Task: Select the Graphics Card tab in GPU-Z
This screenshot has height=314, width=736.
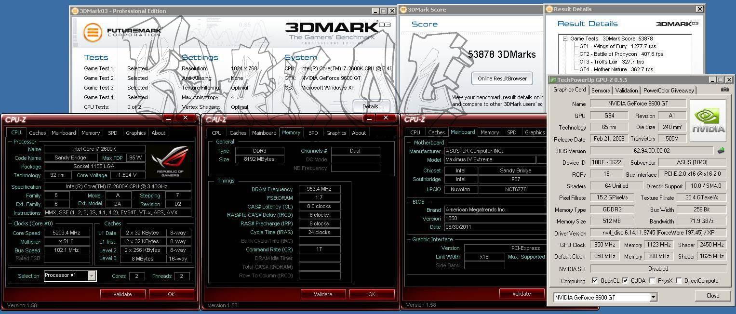Action: [x=569, y=90]
